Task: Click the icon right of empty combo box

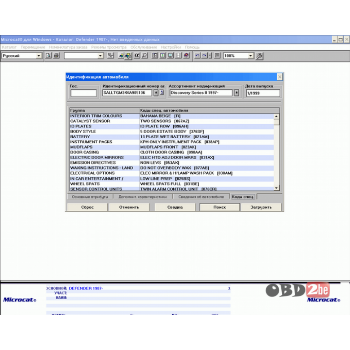Action: click(x=110, y=55)
